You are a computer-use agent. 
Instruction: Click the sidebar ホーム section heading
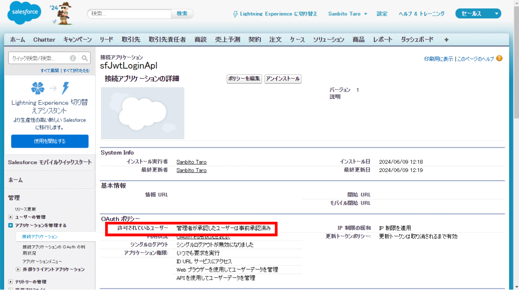coord(15,180)
